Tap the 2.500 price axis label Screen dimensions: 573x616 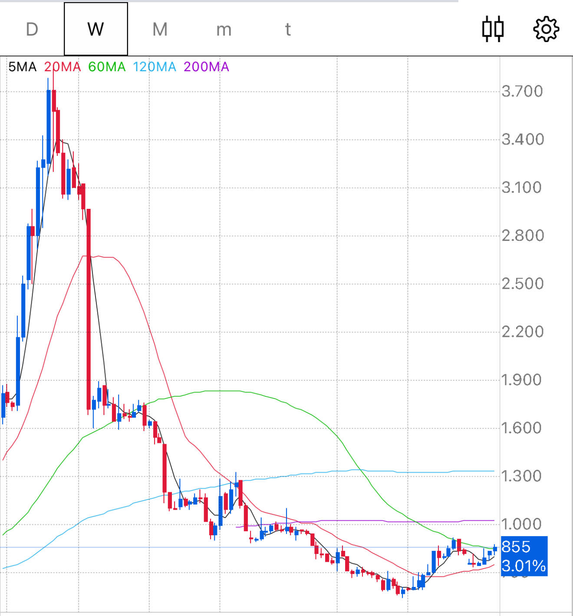click(523, 284)
